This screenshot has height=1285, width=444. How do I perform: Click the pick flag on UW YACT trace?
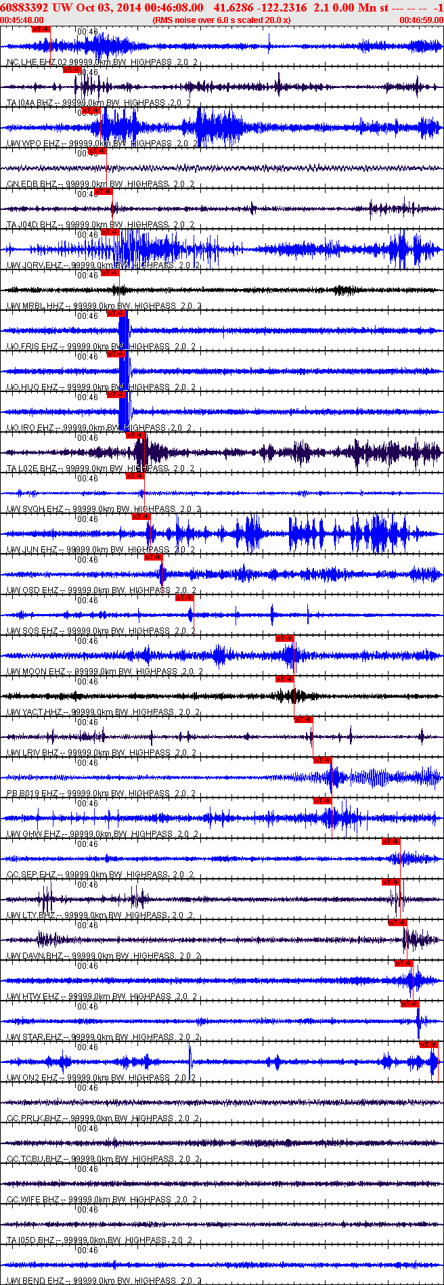285,679
